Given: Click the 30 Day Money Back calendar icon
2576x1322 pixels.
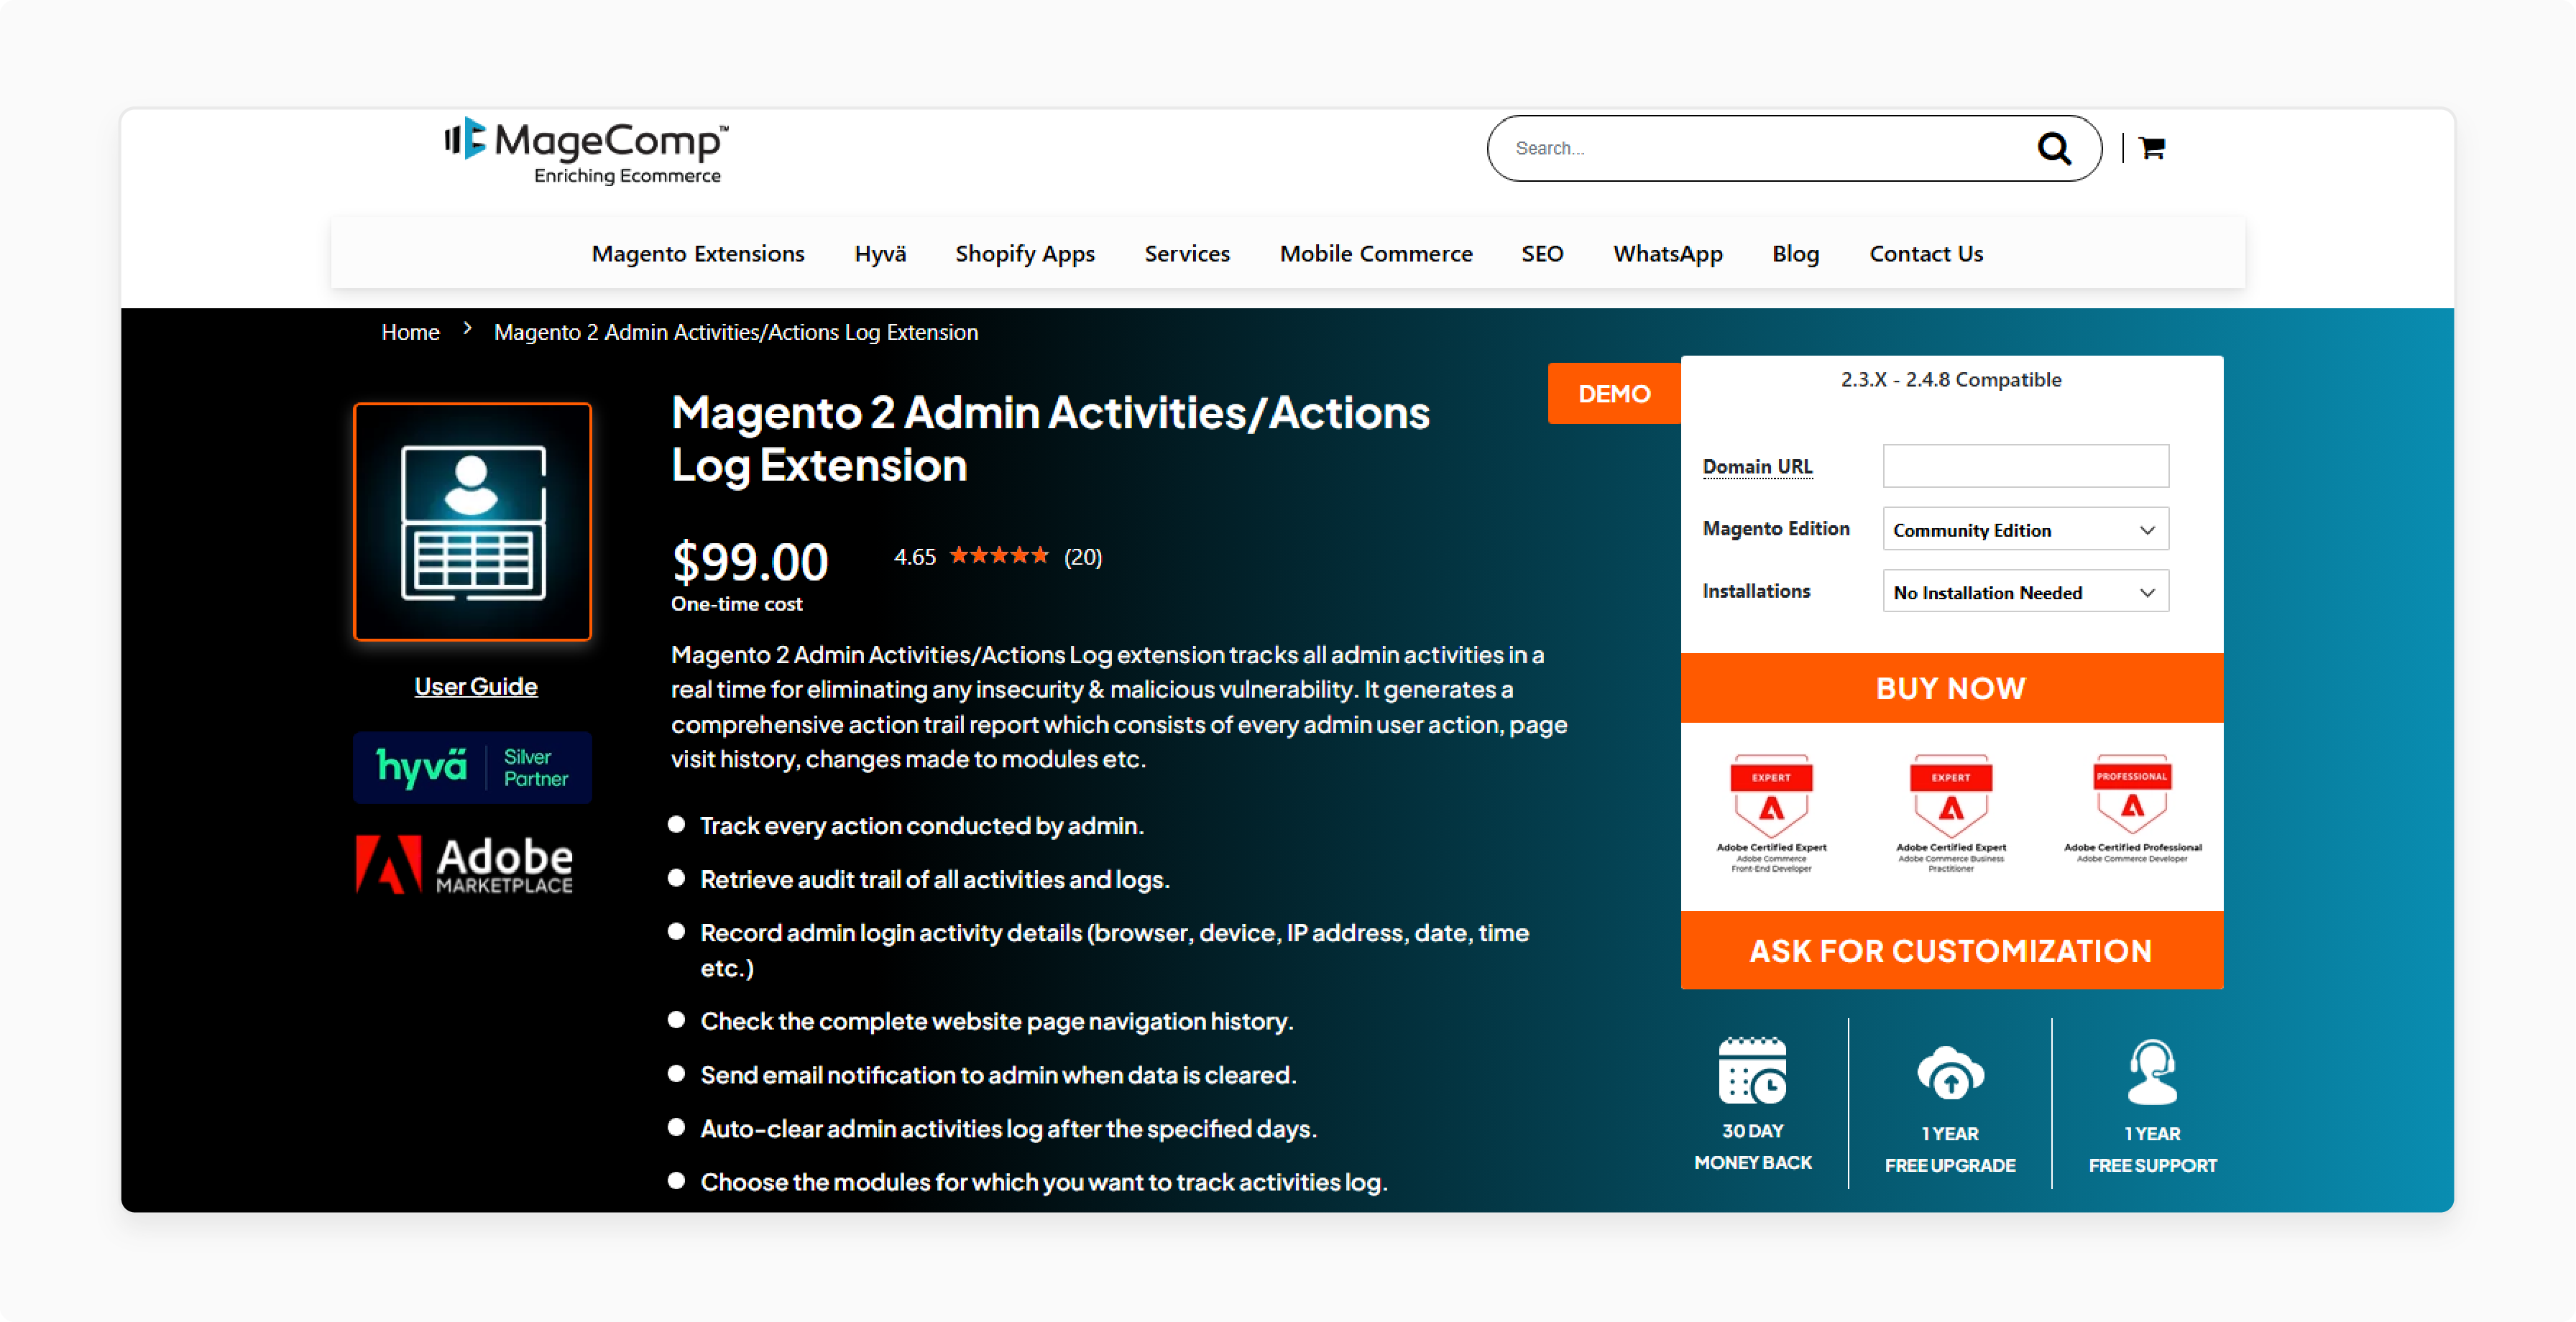Looking at the screenshot, I should [x=1752, y=1070].
